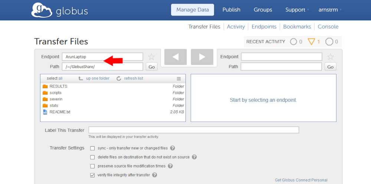Enable preserve source file modification times
Image resolution: width=371 pixels, height=184 pixels.
pos(92,166)
